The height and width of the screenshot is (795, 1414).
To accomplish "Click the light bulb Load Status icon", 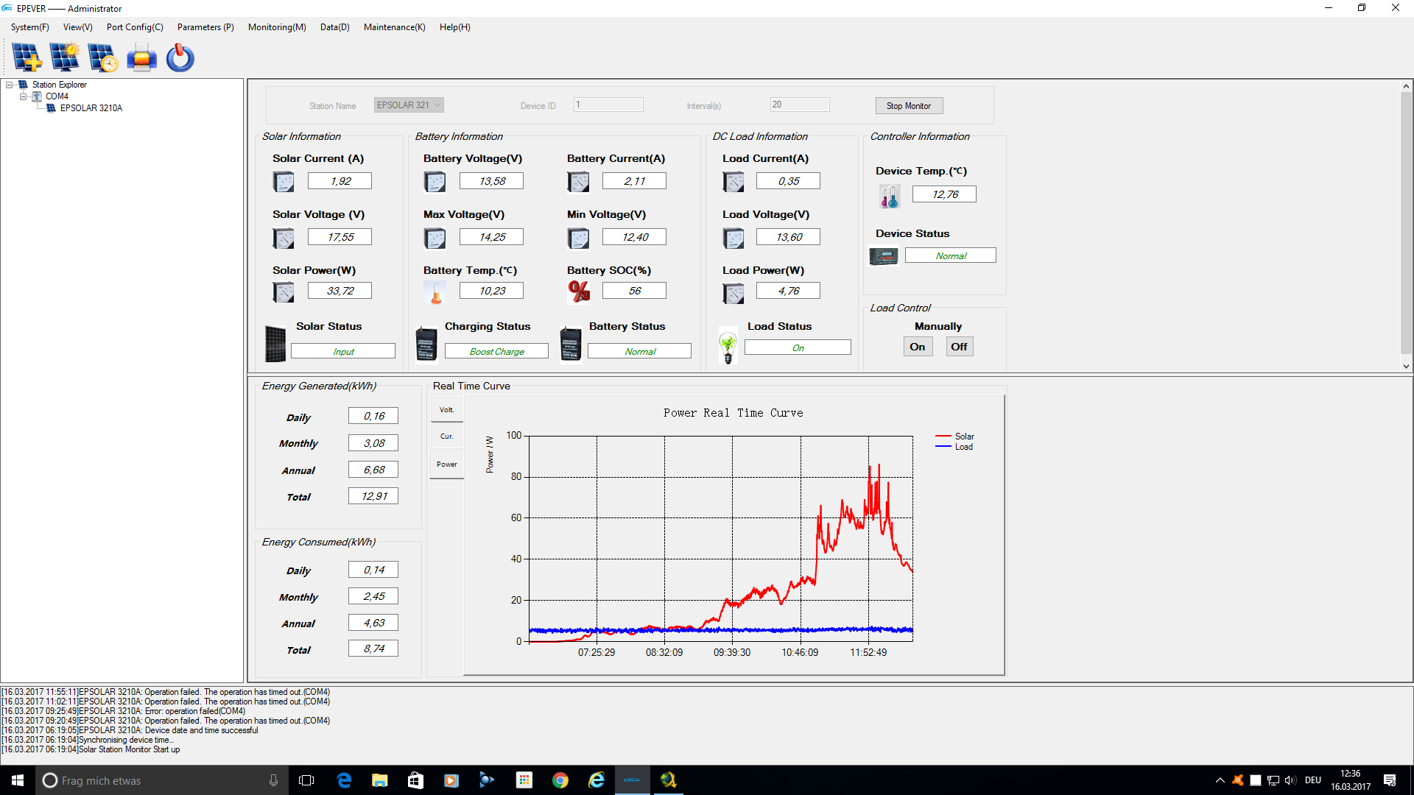I will tap(728, 346).
